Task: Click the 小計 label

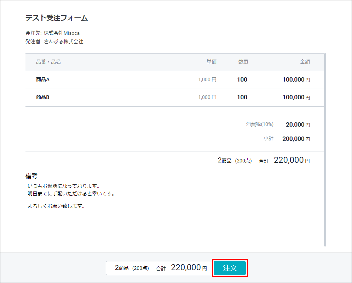Action: pyautogui.click(x=269, y=138)
